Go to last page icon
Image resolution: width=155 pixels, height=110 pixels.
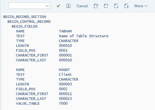(x=126, y=6)
